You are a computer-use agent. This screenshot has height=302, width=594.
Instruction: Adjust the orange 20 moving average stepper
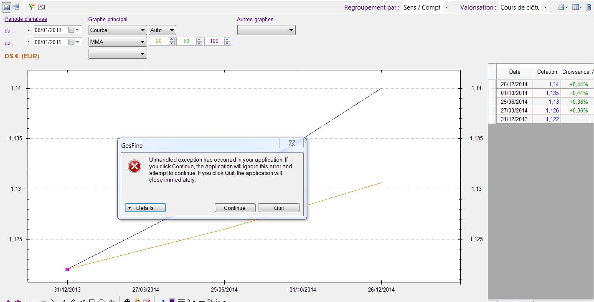171,41
